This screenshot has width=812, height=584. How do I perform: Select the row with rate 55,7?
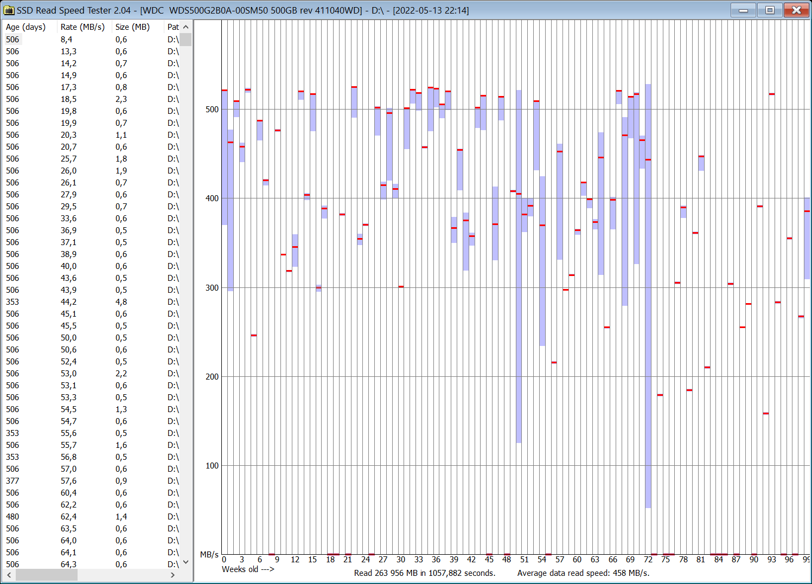coord(92,445)
